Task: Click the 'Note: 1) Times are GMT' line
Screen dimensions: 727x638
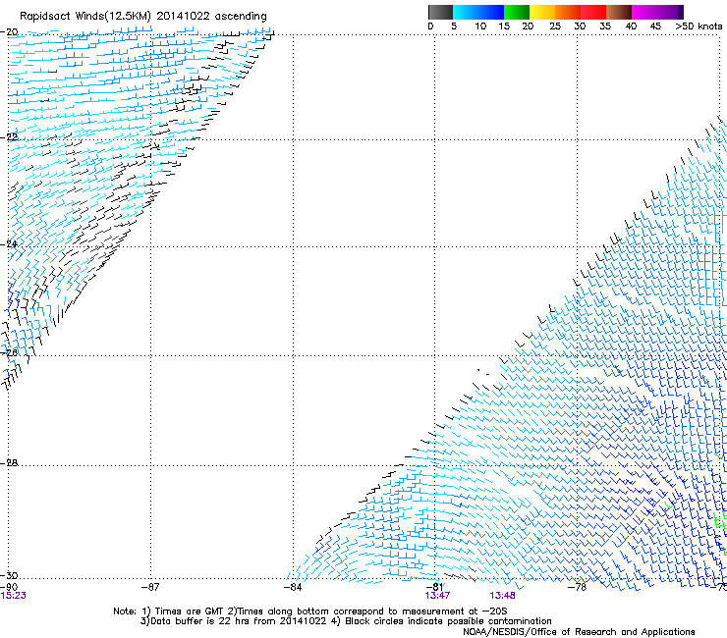Action: (310, 611)
